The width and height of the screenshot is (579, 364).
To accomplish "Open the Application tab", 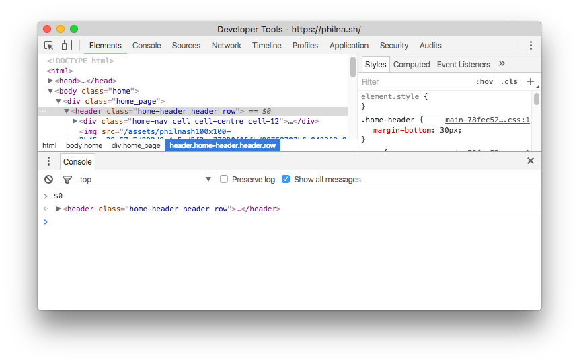I will coord(349,46).
